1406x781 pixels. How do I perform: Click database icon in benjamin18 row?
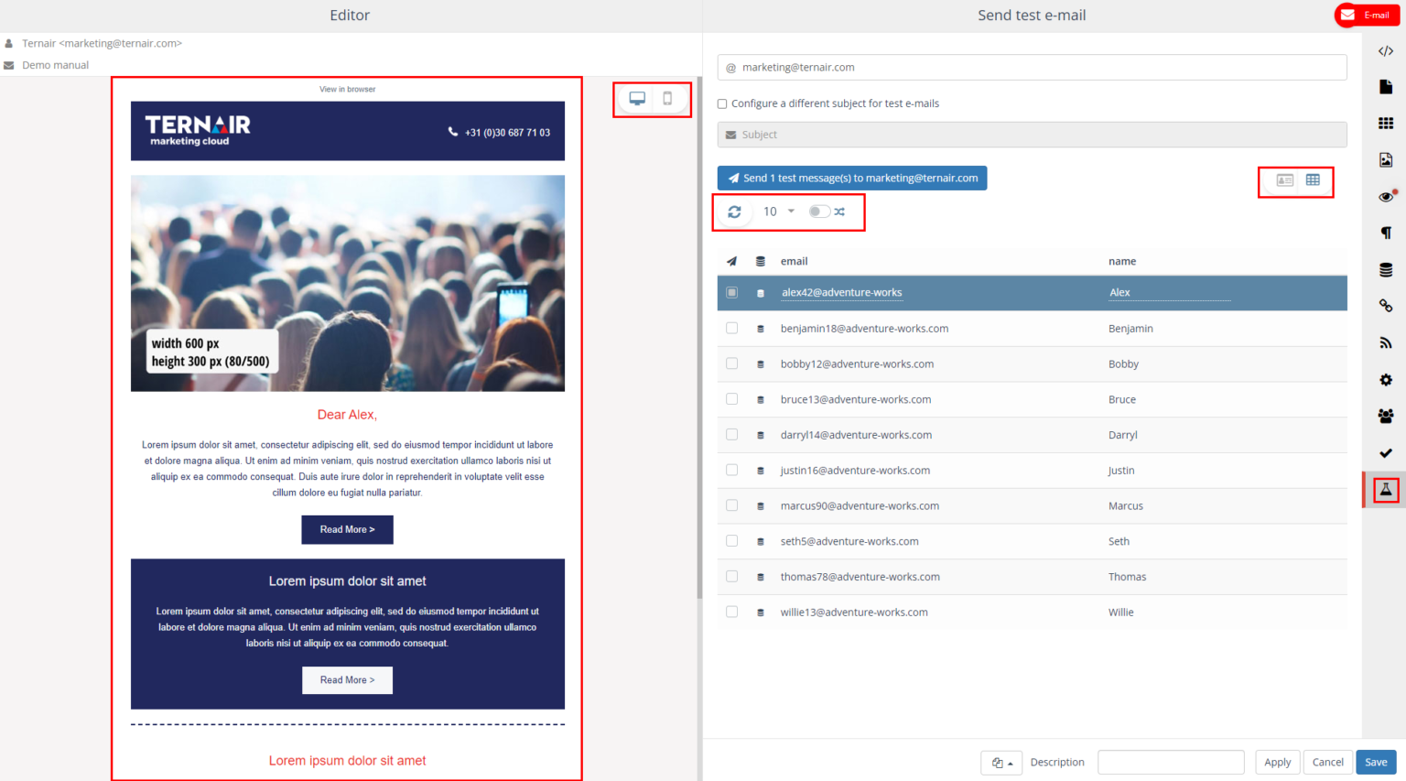761,329
